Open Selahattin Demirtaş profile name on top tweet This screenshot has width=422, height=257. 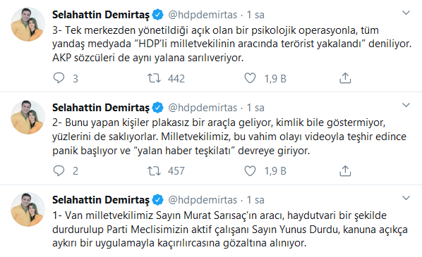[x=101, y=15]
